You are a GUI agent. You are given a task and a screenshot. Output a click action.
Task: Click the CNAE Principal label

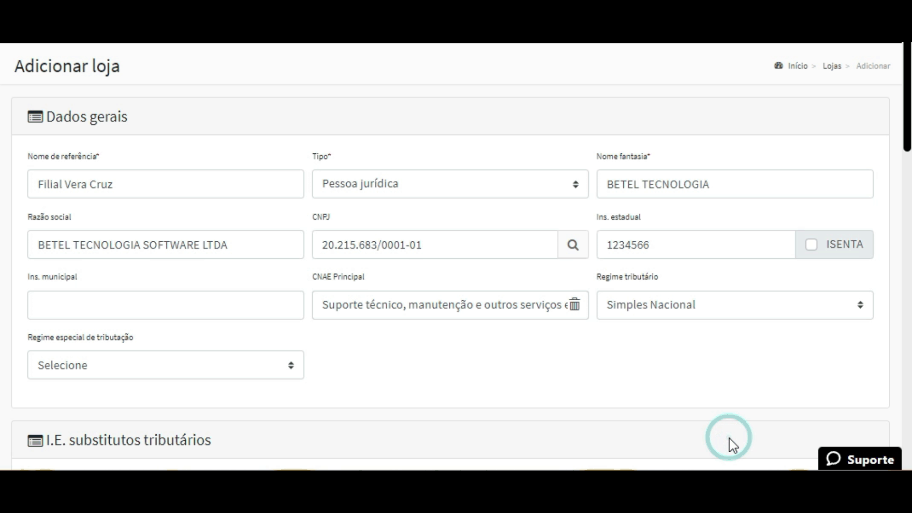[338, 276]
